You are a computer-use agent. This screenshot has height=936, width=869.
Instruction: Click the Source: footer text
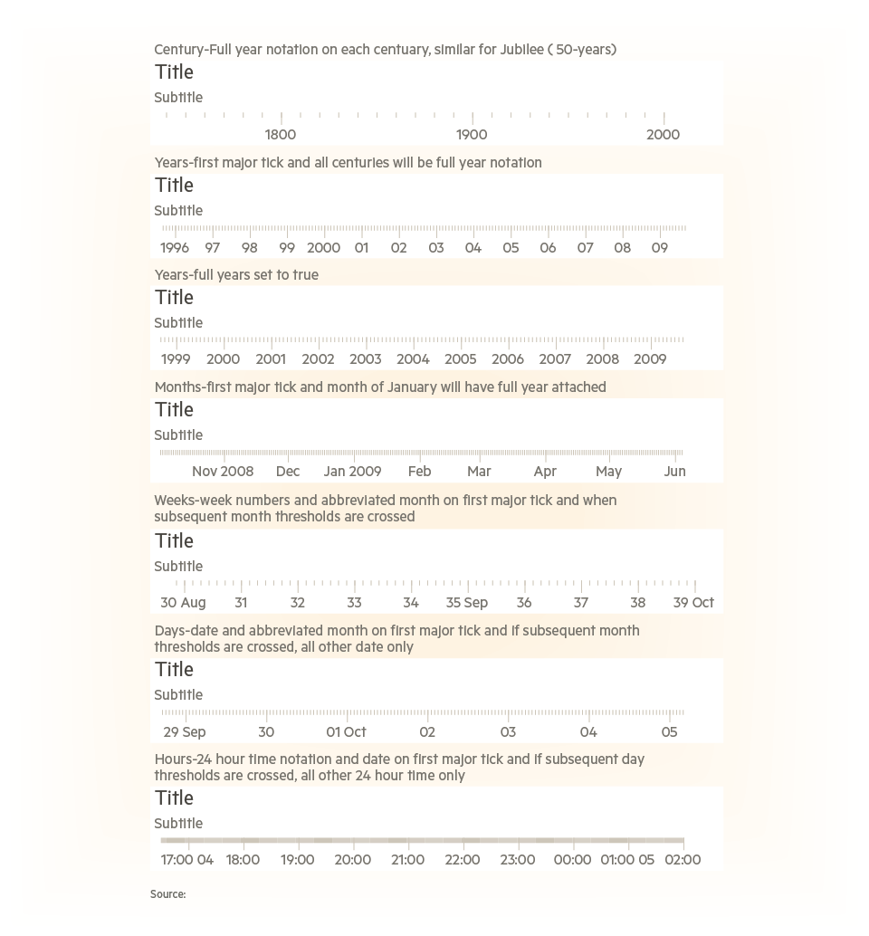coord(168,894)
